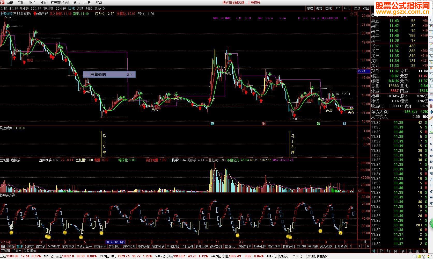Click the plus zoom-in chart button
The height and width of the screenshot is (259, 433).
coord(359,246)
